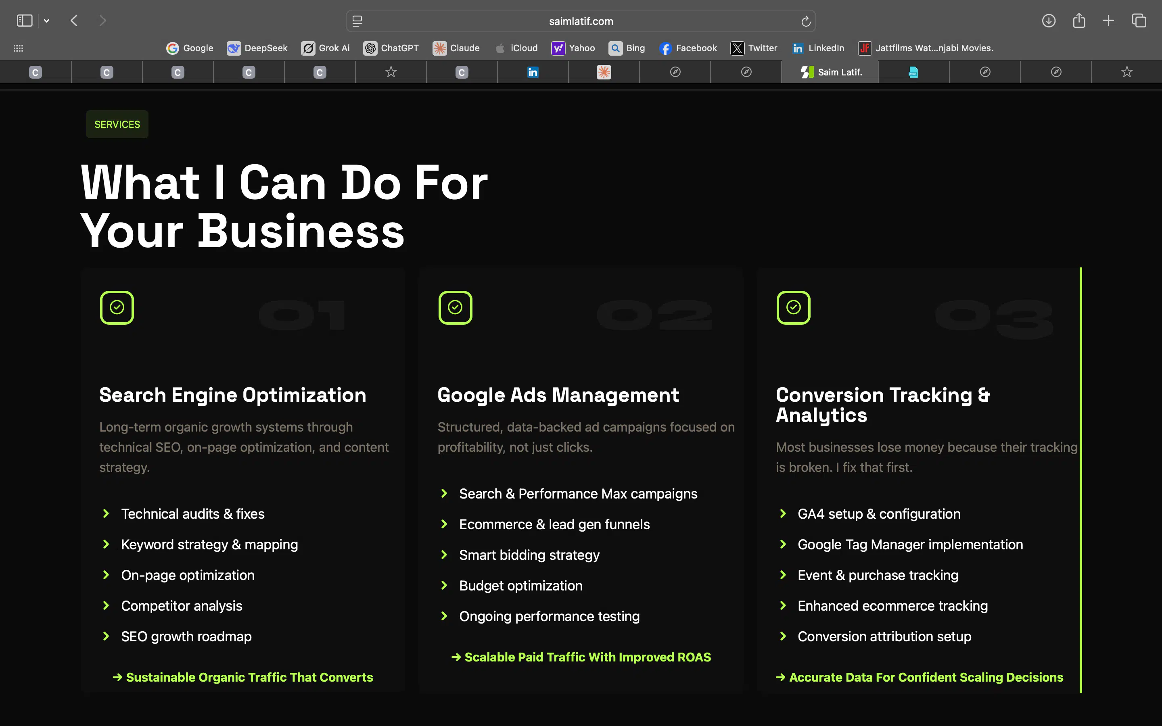Launch Claude from the favorites bar
This screenshot has height=726, width=1162.
tap(456, 48)
